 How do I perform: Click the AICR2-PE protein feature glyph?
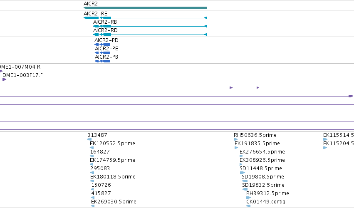coord(102,53)
